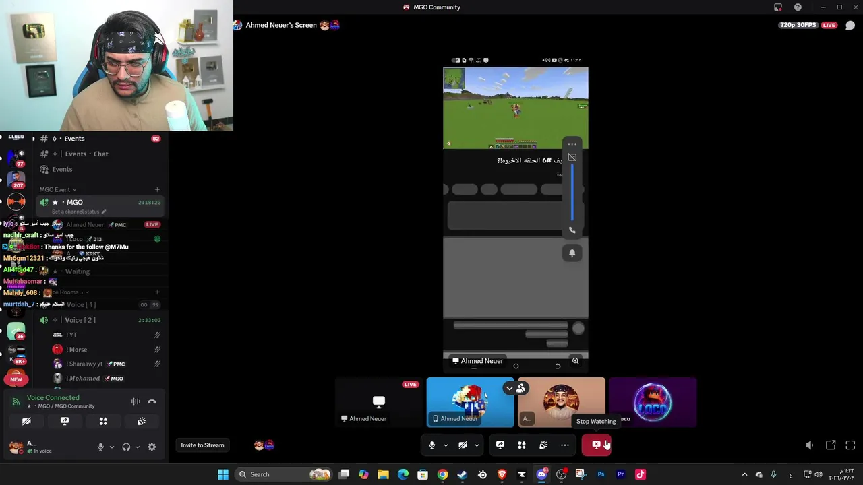Open File Explorer from taskbar
The width and height of the screenshot is (863, 485).
point(383,474)
